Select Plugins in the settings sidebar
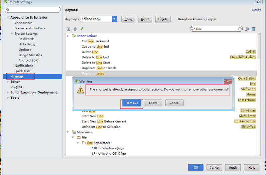Image resolution: width=266 pixels, height=175 pixels. (x=16, y=87)
